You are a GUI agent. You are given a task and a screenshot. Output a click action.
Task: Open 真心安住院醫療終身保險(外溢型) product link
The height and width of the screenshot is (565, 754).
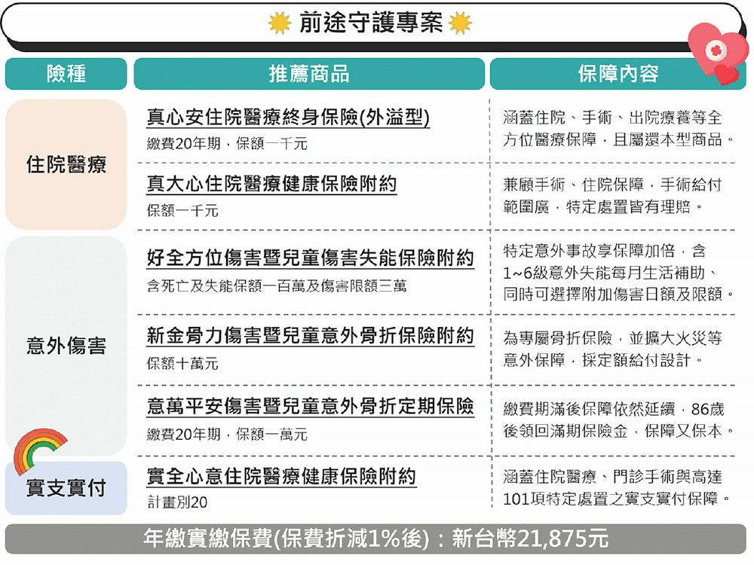pyautogui.click(x=288, y=117)
